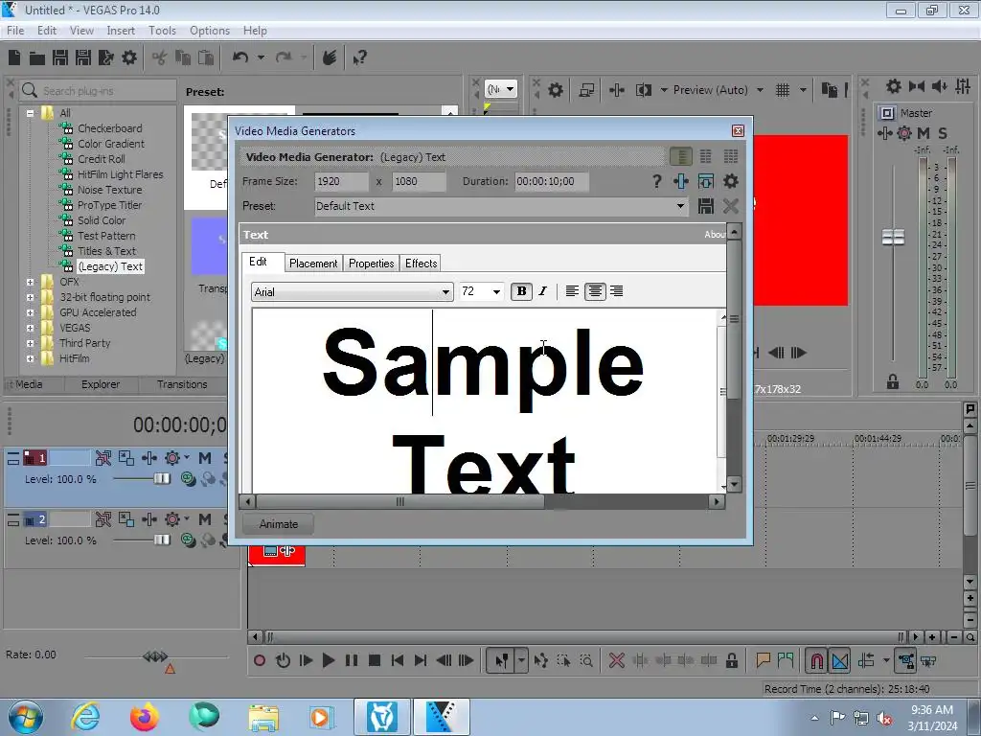Toggle the snapping magnet icon
Screen dimensions: 981x736
coord(816,660)
